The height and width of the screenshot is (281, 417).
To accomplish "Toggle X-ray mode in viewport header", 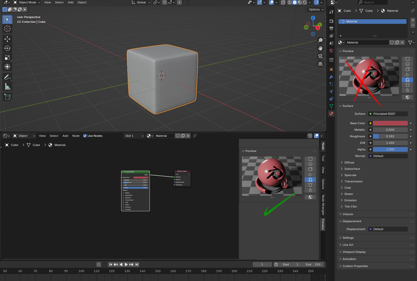I will pos(283,2).
